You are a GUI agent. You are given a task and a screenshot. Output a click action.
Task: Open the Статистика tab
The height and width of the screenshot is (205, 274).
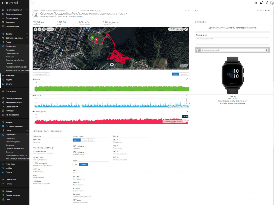tap(38, 131)
